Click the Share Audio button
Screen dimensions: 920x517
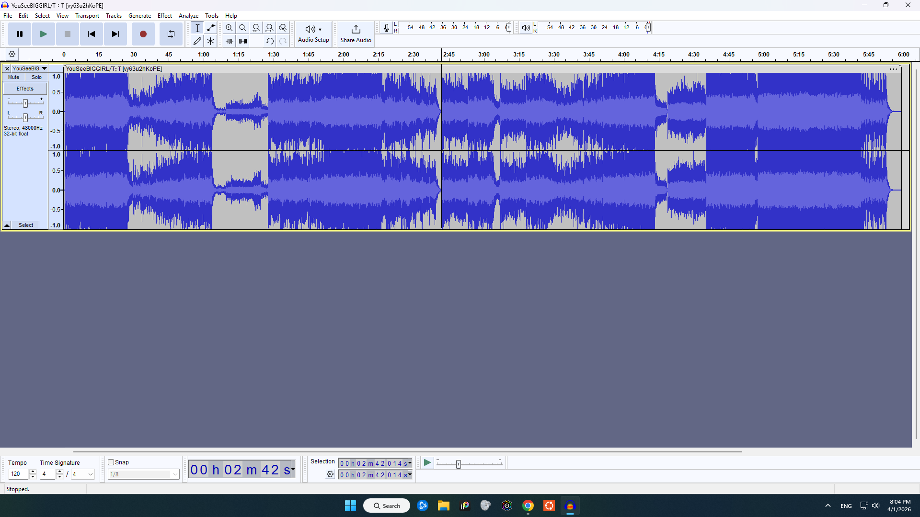355,34
